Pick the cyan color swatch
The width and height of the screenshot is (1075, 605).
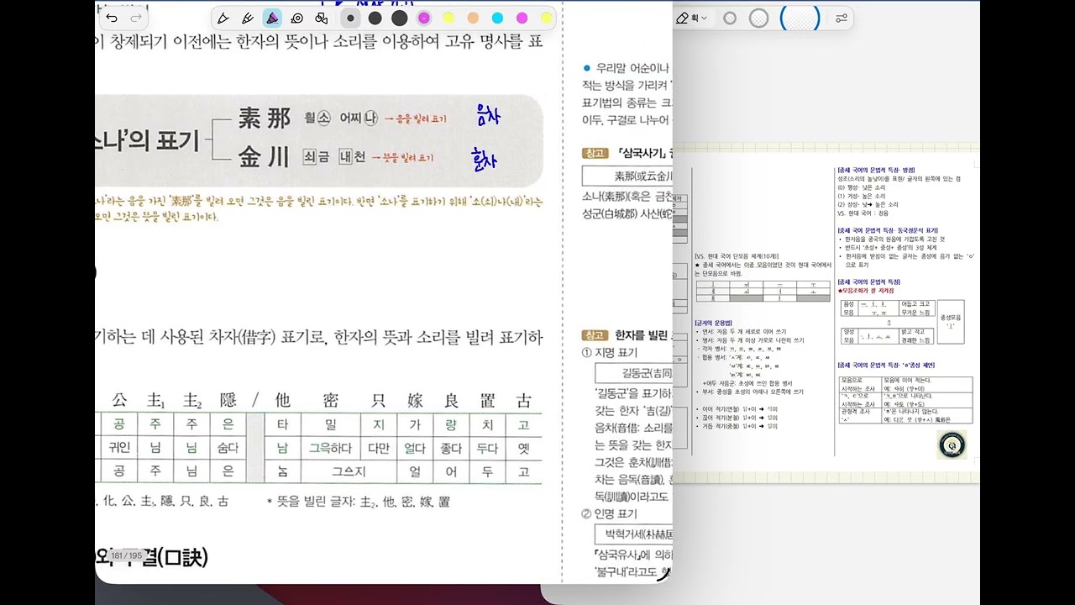pyautogui.click(x=497, y=18)
